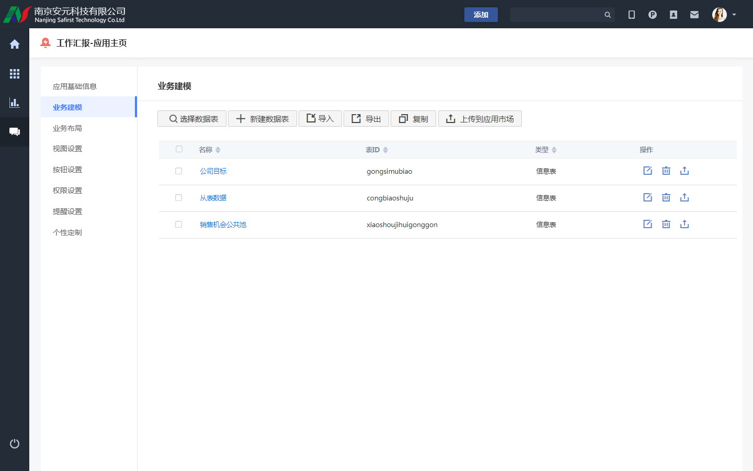Click the search magnifier icon in header
The image size is (753, 471).
pos(608,15)
